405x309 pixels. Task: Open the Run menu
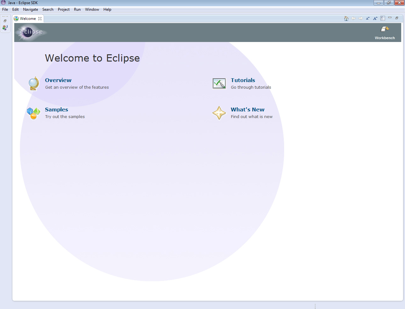77,9
